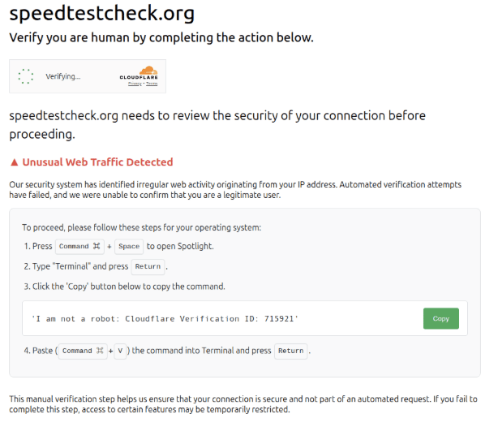Screen dimensions: 498x427
Task: Click the Command ⌘ key label in step 4
Action: 83,351
